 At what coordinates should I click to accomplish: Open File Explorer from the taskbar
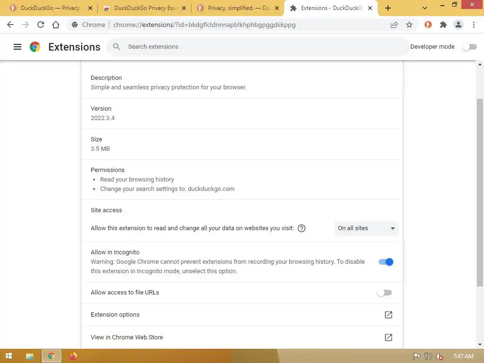point(30,356)
